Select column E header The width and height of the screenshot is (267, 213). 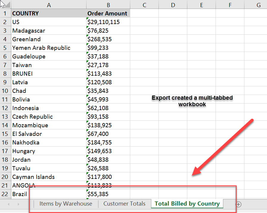pyautogui.click(x=202, y=4)
